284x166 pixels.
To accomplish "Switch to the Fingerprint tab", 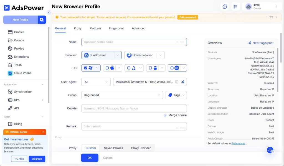I will [x=116, y=28].
